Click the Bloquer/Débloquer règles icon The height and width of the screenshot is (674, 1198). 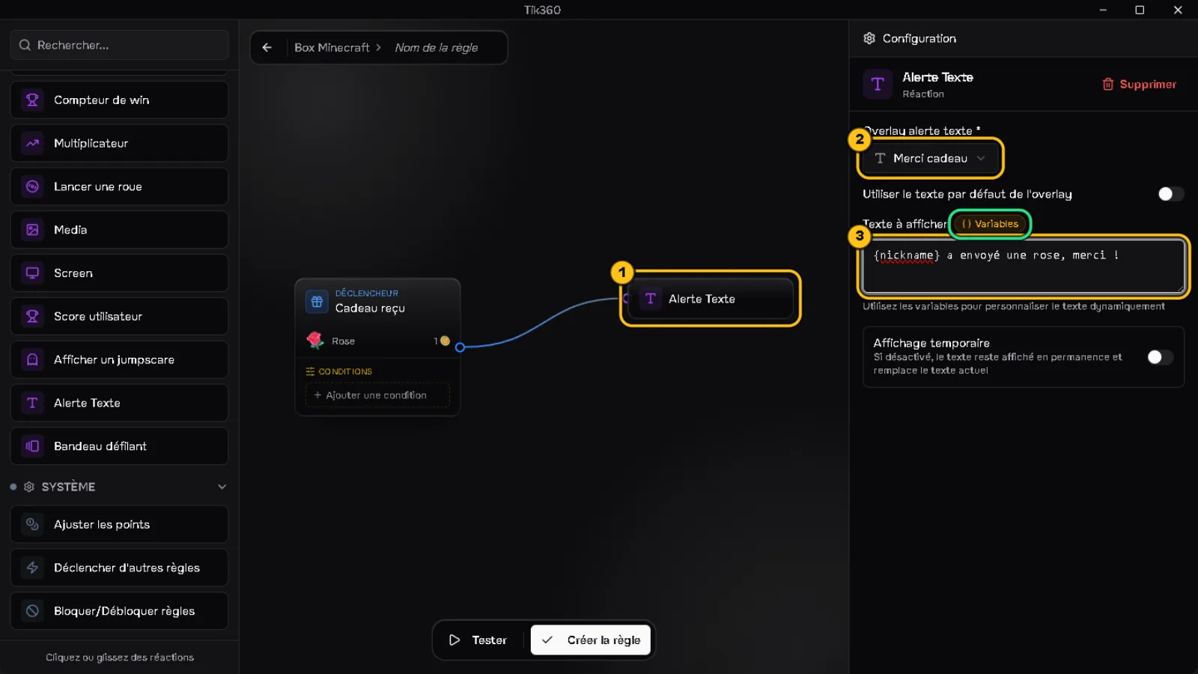[32, 611]
